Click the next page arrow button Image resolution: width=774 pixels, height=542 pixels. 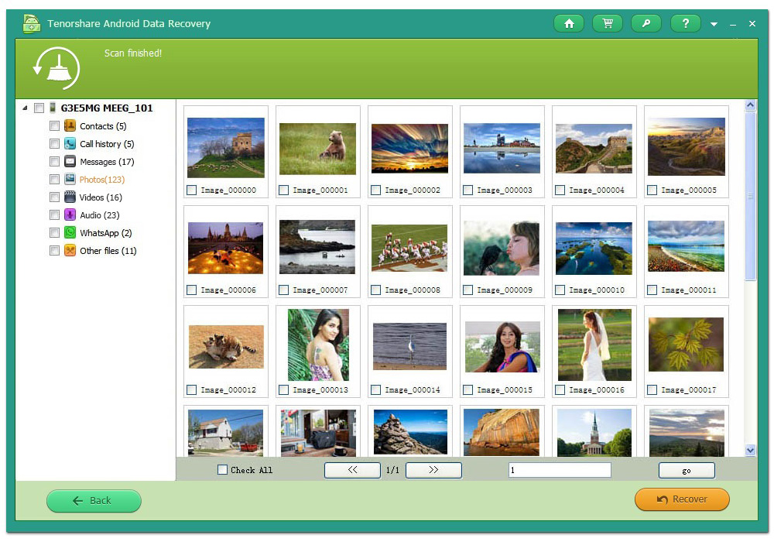pyautogui.click(x=433, y=469)
